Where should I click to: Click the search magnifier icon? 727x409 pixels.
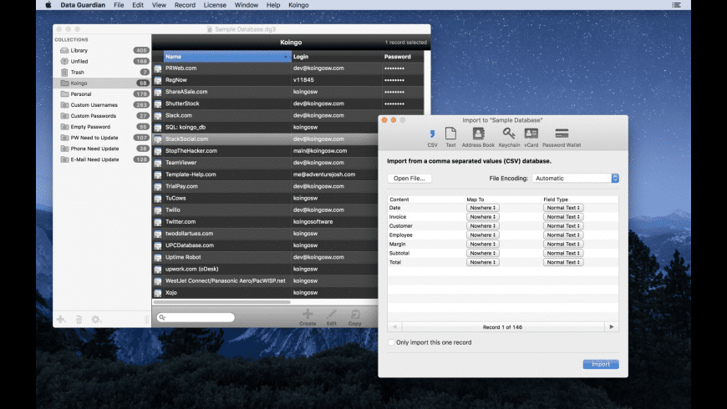pyautogui.click(x=161, y=317)
